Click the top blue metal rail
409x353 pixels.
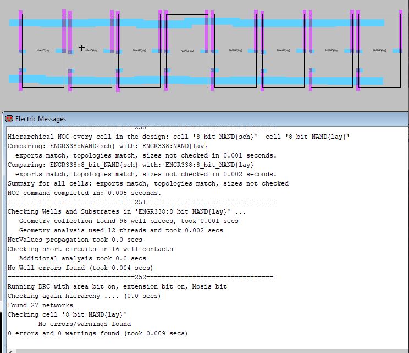pyautogui.click(x=137, y=23)
